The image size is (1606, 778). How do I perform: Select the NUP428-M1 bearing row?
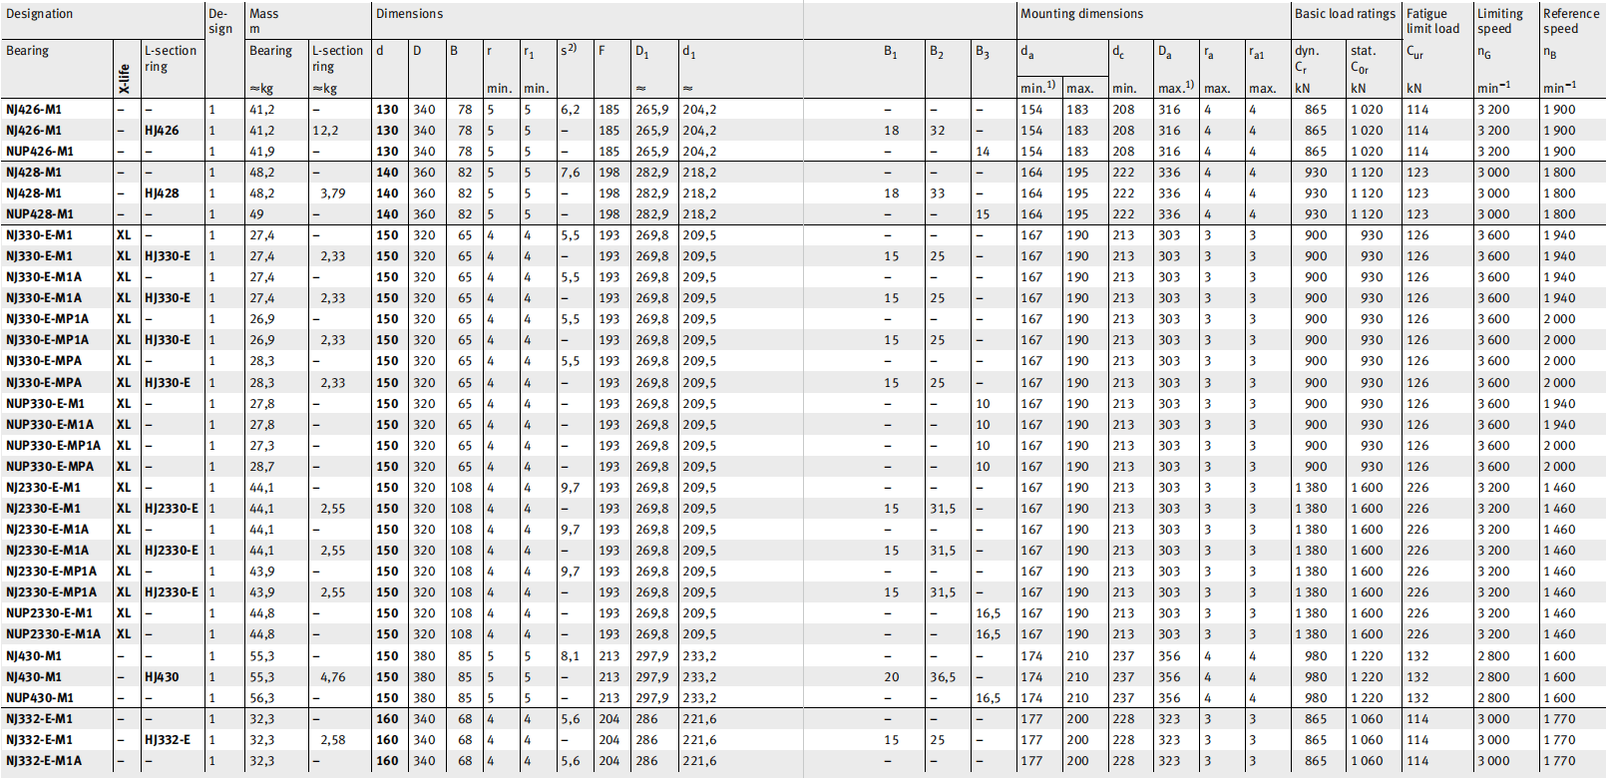[x=40, y=214]
